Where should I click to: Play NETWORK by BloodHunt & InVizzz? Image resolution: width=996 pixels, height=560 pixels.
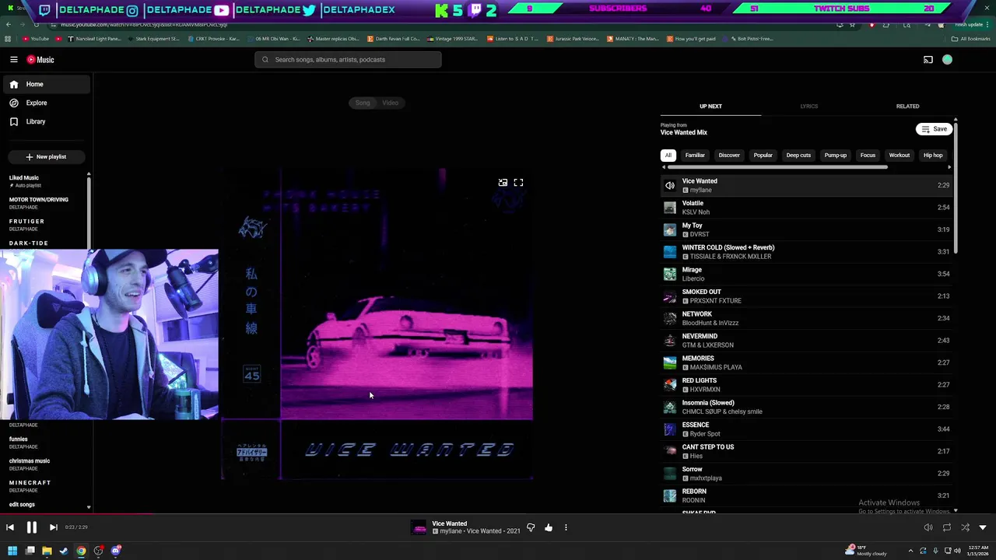806,318
